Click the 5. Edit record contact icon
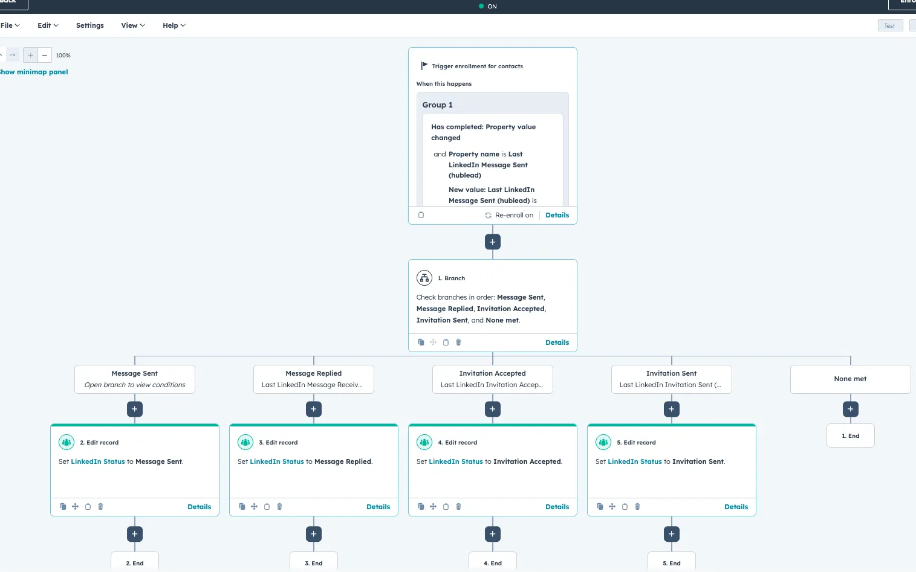Image resolution: width=916 pixels, height=572 pixels. (x=603, y=442)
